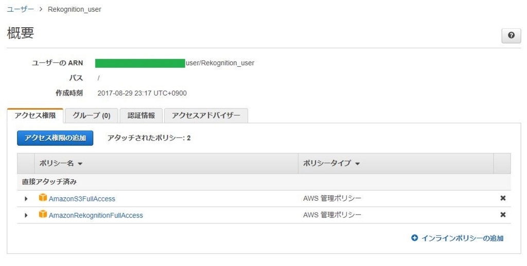The width and height of the screenshot is (527, 266).
Task: Detach AmazonRekognitionFullAccess using its X icon
Action: 503,215
